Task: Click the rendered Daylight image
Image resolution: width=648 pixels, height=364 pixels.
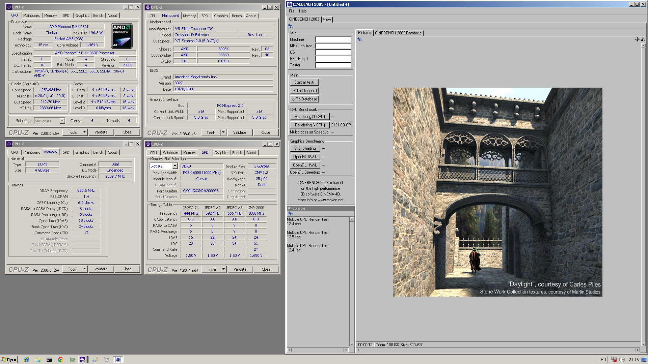Action: (x=497, y=192)
